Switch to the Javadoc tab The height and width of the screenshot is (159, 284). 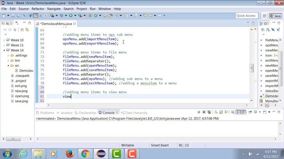coord(65,113)
